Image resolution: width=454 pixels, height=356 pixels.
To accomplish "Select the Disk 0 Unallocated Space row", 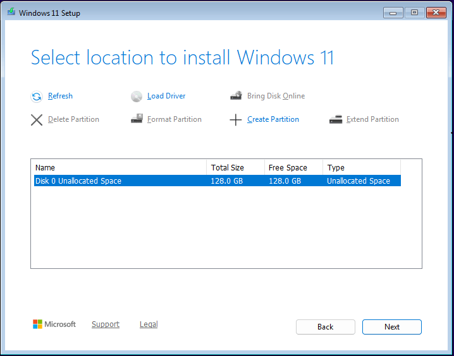I will [218, 181].
